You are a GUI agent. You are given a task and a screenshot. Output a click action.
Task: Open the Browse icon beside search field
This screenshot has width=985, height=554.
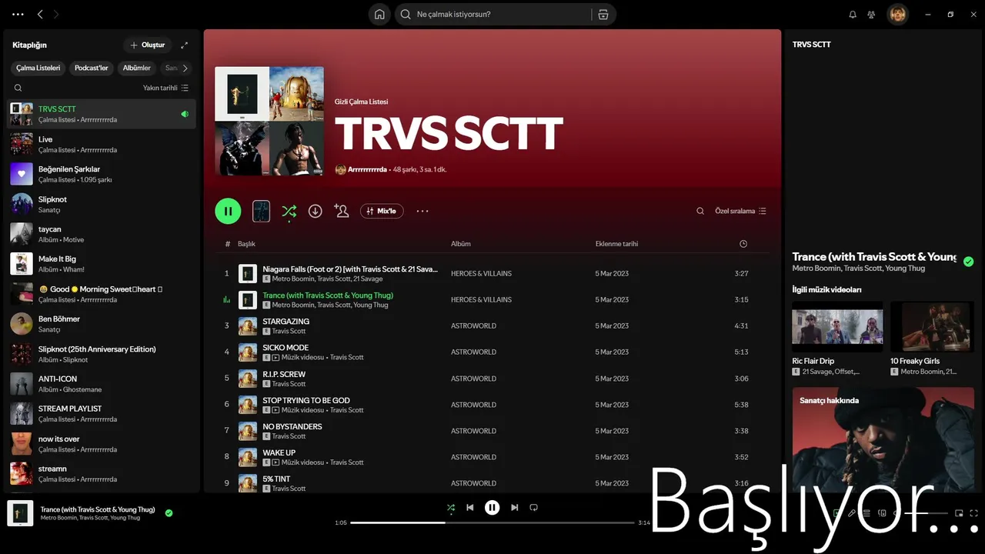tap(603, 14)
